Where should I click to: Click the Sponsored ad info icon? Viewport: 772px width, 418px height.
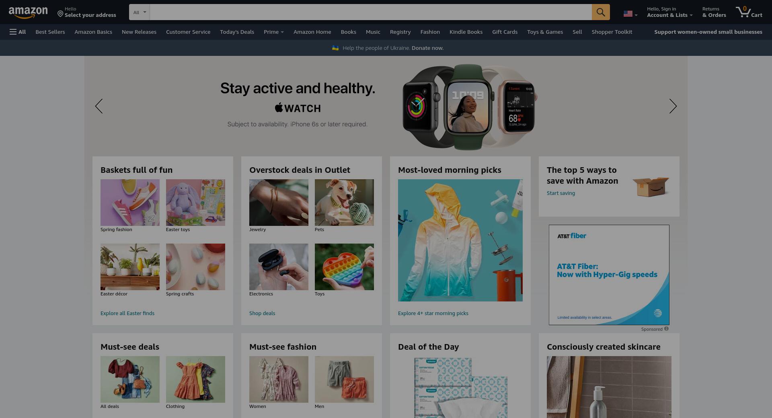point(666,329)
